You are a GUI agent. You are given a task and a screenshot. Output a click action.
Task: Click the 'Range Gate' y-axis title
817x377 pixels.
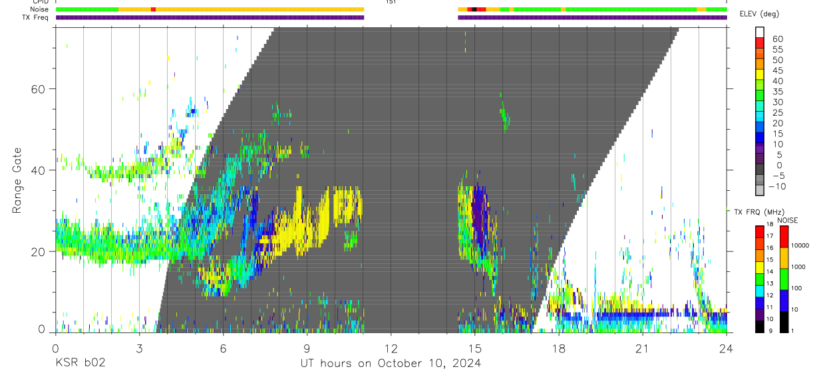coord(17,181)
